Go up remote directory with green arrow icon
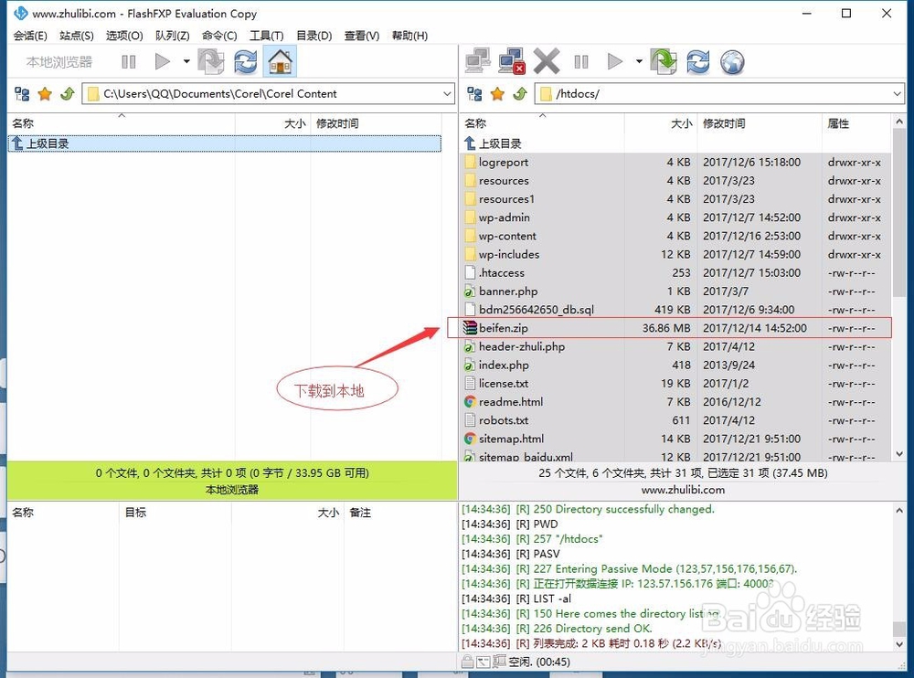 tap(520, 93)
